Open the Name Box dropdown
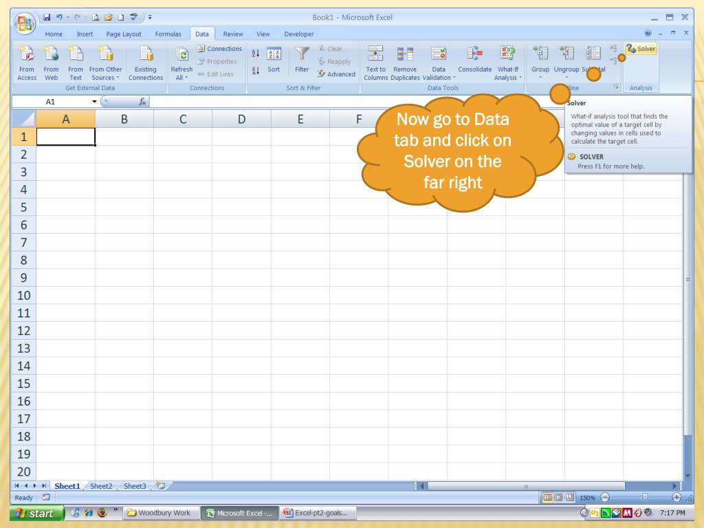This screenshot has width=704, height=528. point(94,102)
